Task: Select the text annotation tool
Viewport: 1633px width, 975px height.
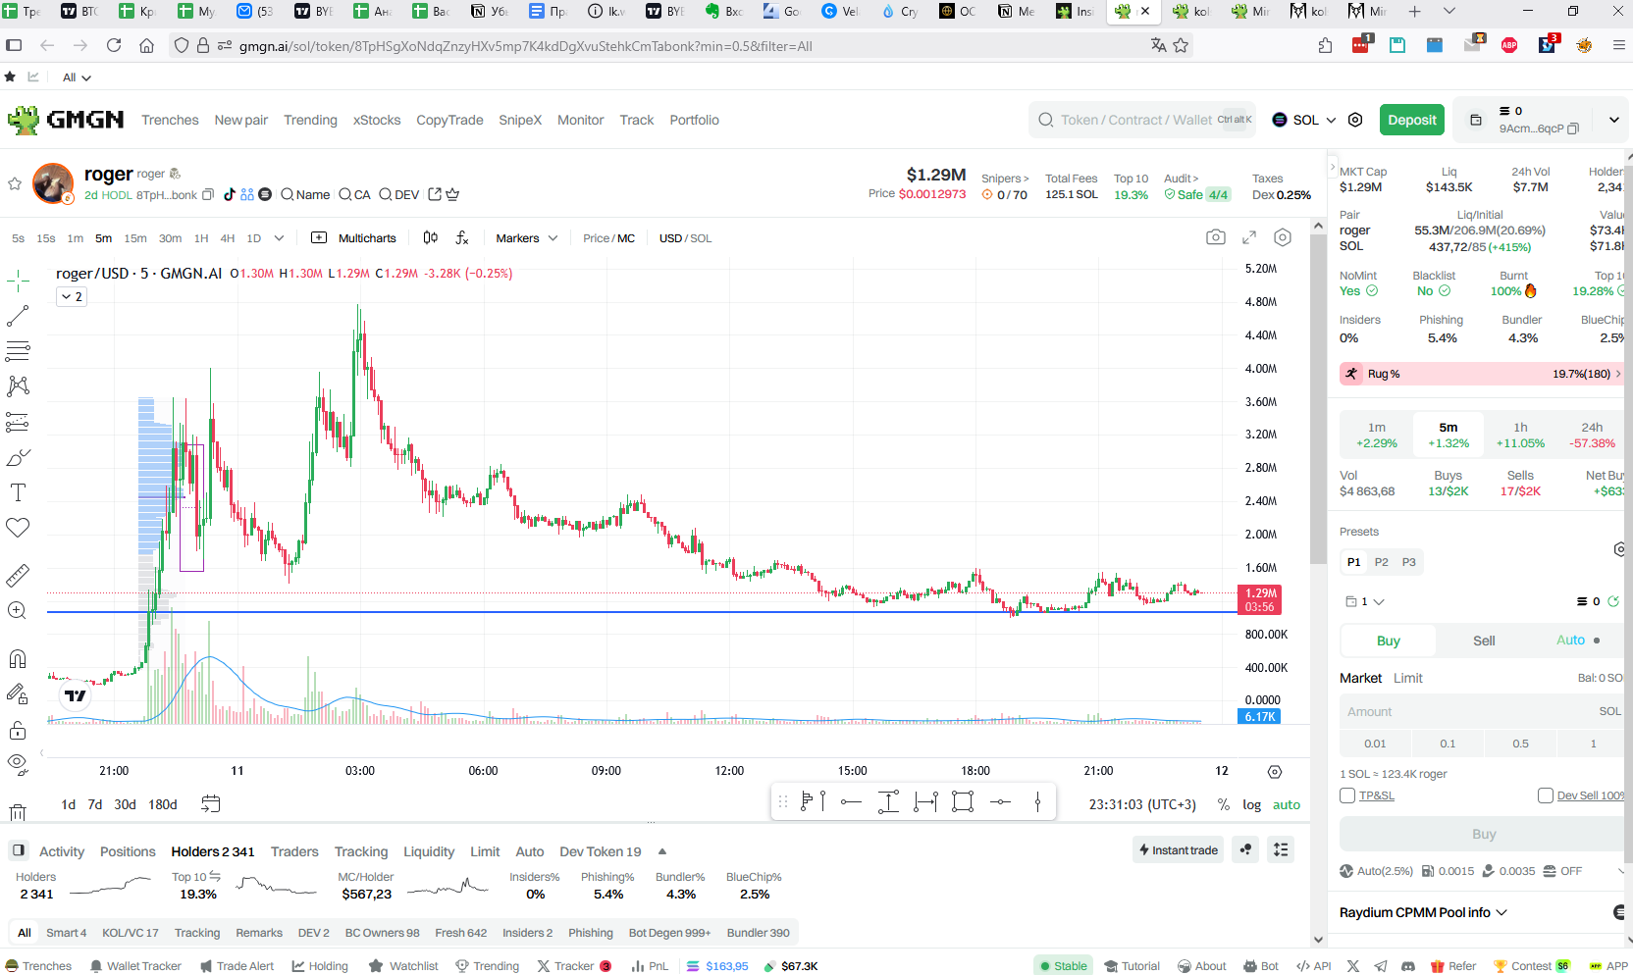Action: tap(18, 492)
